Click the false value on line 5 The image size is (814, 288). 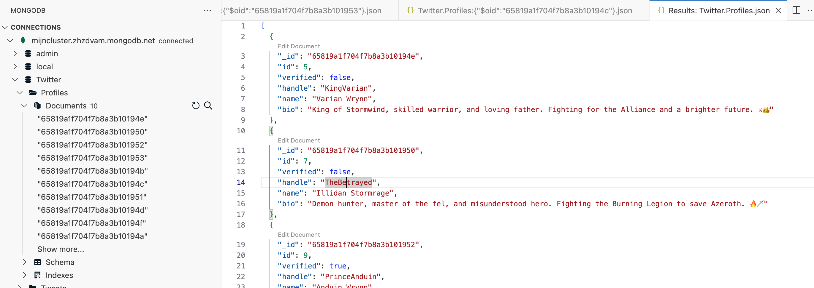click(340, 77)
